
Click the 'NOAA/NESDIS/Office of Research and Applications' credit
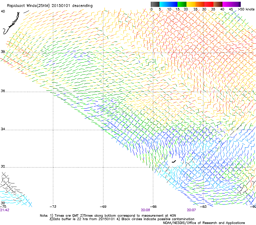point(204,223)
